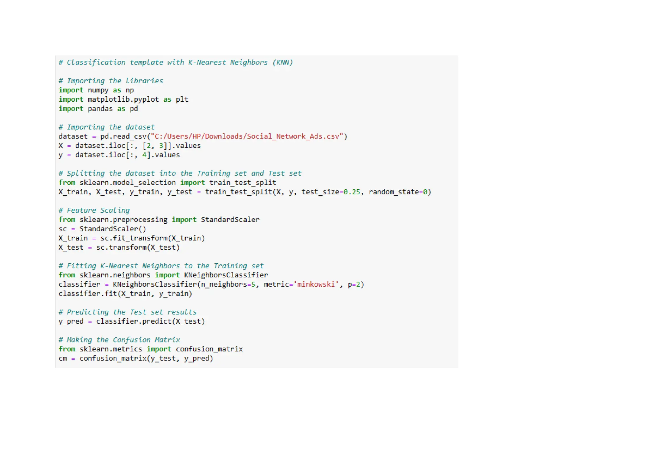Viewport: 651px width, 460px height.
Task: Click the 'minkowski' metric string
Action: 316,284
